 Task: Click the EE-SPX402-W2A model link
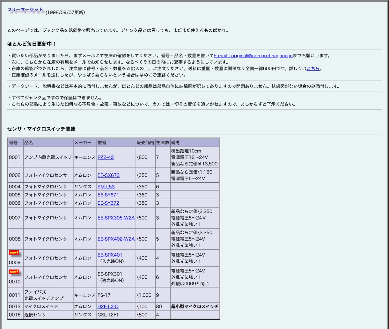pos(116,239)
